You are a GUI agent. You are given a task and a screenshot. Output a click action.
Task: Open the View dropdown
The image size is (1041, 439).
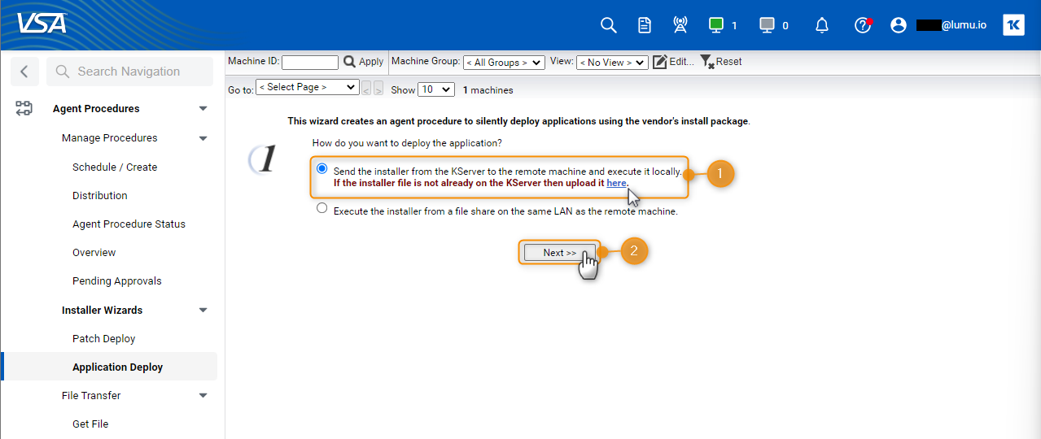click(612, 63)
